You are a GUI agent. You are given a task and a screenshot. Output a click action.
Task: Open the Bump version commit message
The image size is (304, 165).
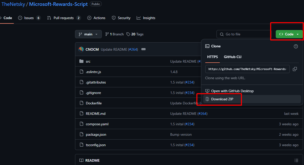click(x=181, y=134)
